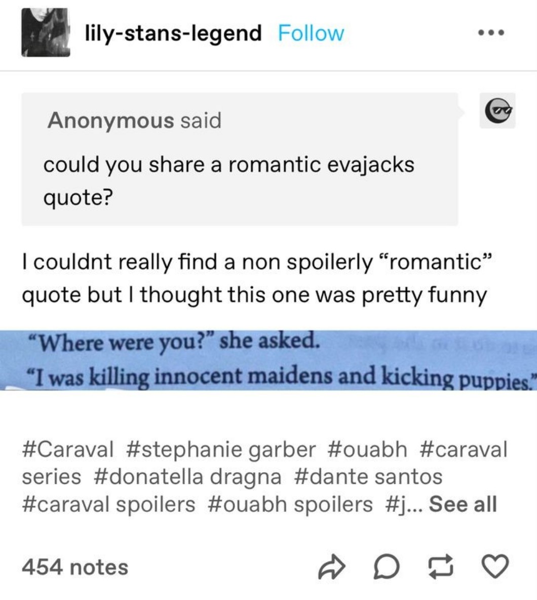Open the #donatella dragna tag
537x600 pixels.
[187, 477]
